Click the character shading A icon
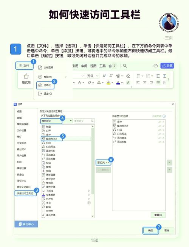This screenshot has height=247, width=189. point(128,83)
